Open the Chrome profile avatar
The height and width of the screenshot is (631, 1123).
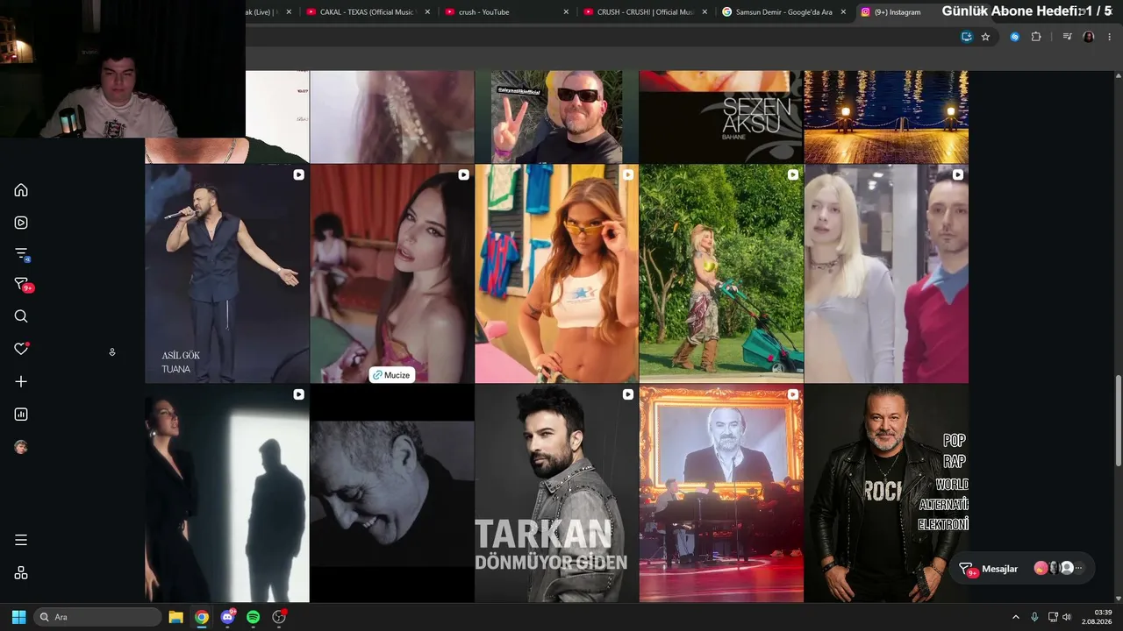pyautogui.click(x=1089, y=37)
